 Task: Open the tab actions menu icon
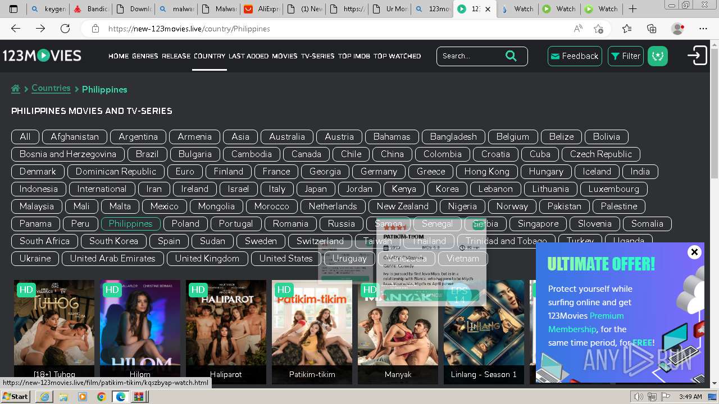tap(13, 9)
